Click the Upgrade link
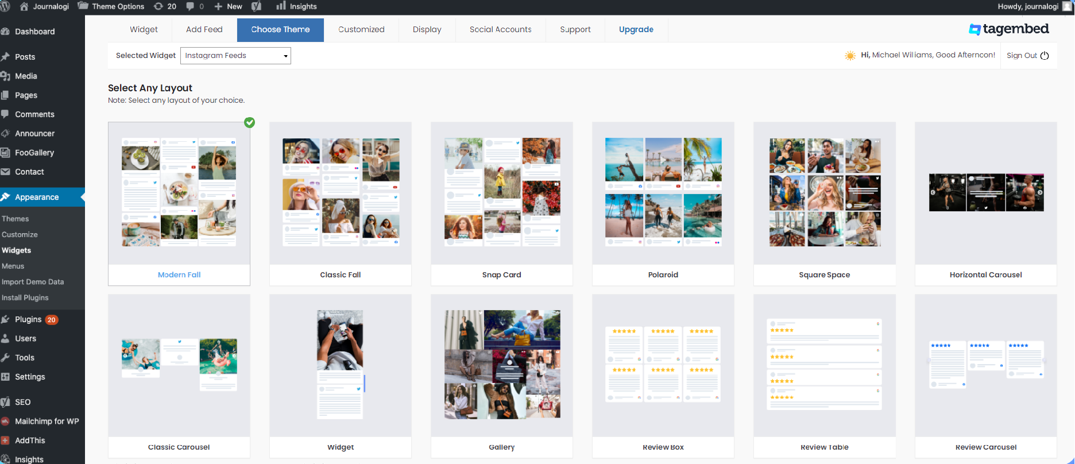The image size is (1075, 464). click(x=636, y=30)
